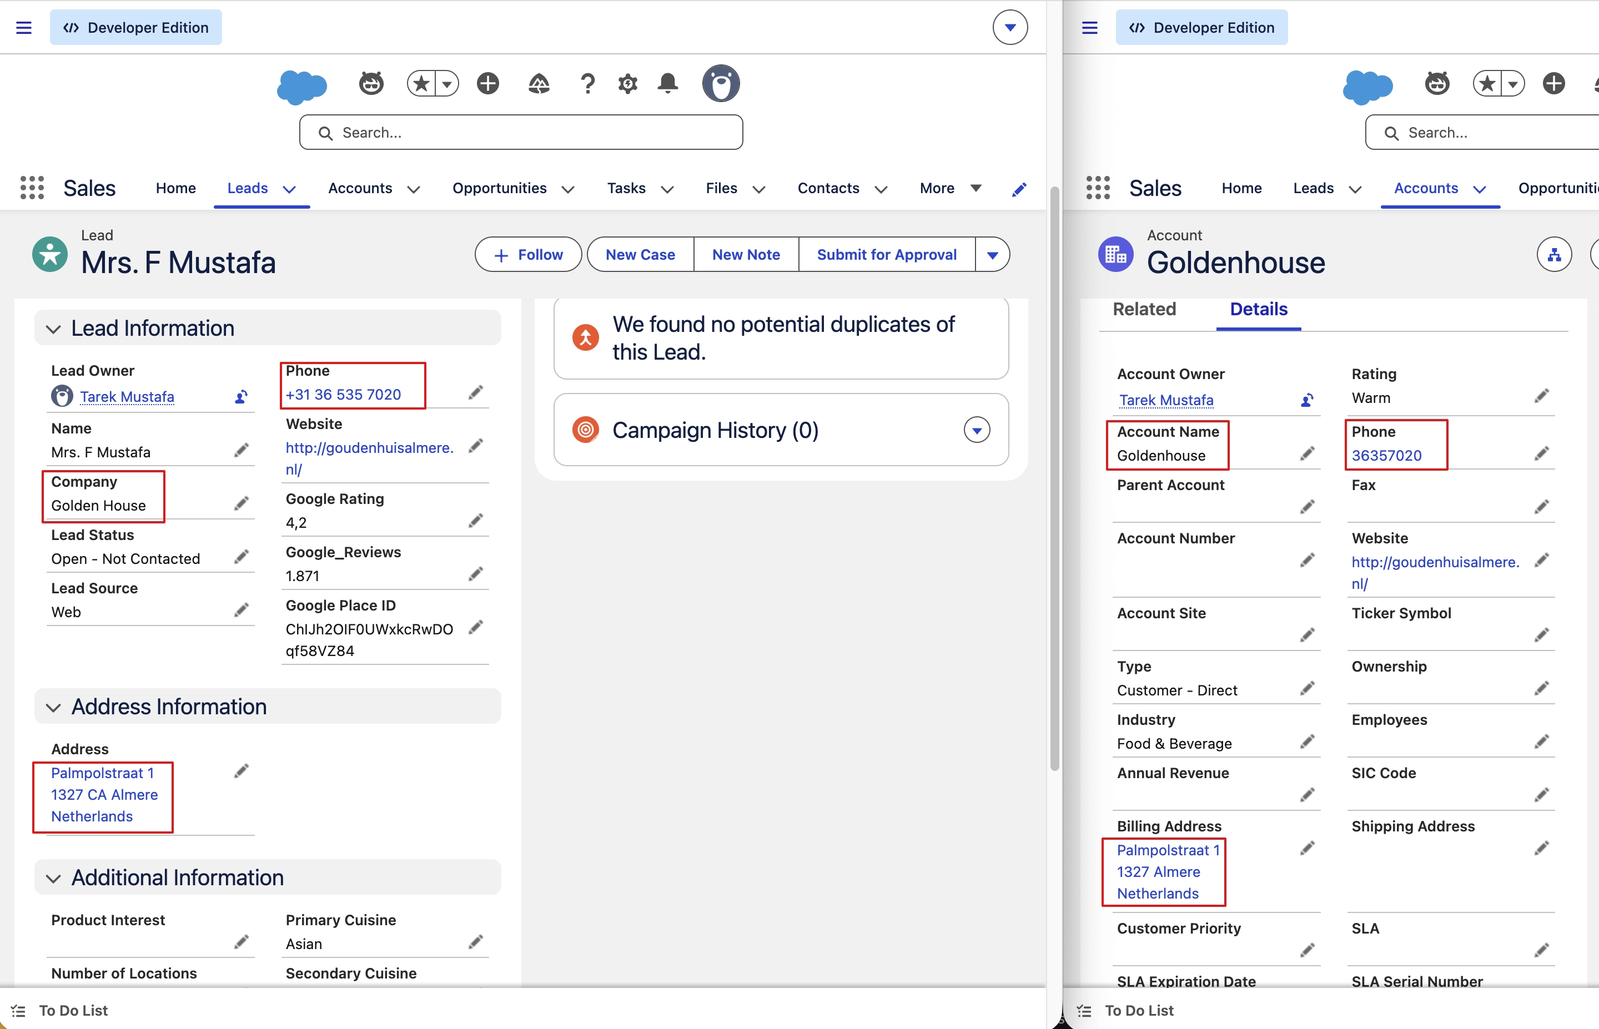The image size is (1599, 1029).
Task: Follow the Mrs. F Mustafa lead
Action: point(528,255)
